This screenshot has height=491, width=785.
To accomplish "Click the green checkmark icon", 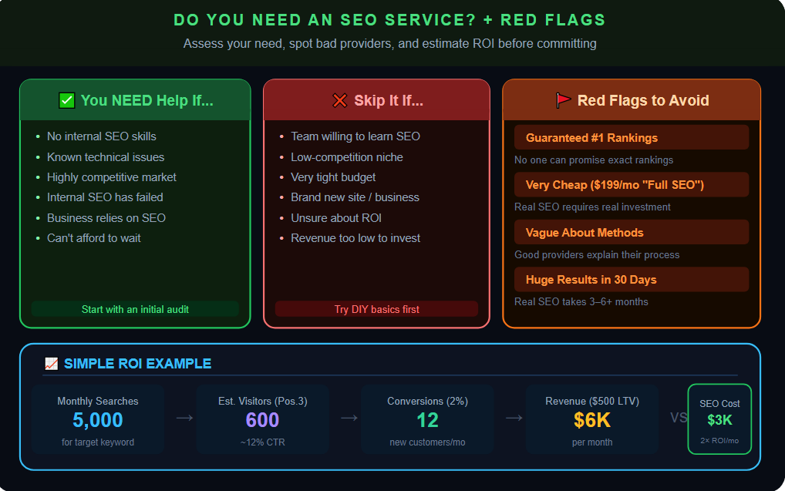I will coord(66,101).
